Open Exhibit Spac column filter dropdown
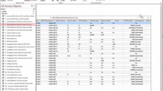 tap(100, 21)
